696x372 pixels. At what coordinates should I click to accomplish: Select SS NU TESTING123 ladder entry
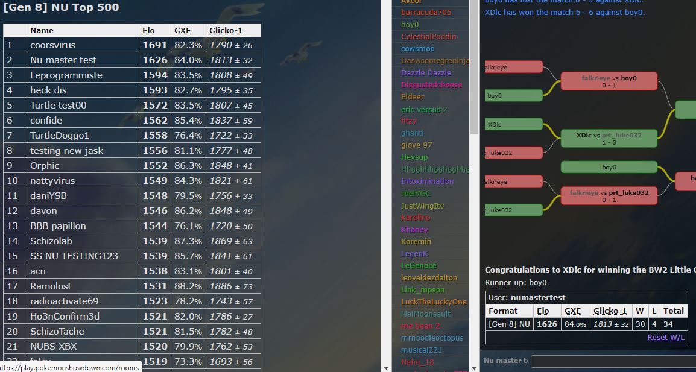(x=74, y=256)
